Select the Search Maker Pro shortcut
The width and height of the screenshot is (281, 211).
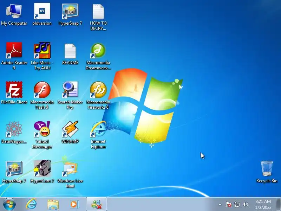point(70,95)
